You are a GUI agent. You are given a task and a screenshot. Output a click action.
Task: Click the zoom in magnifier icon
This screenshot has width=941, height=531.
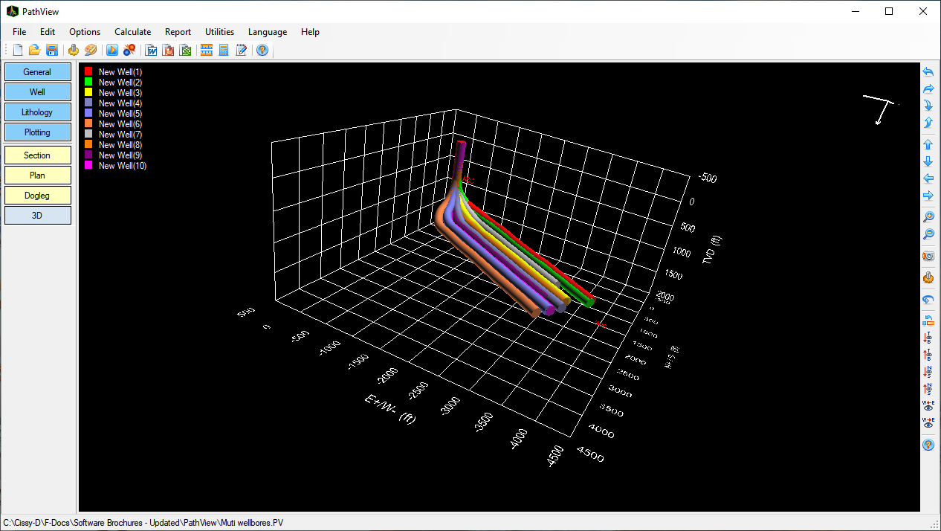(928, 217)
